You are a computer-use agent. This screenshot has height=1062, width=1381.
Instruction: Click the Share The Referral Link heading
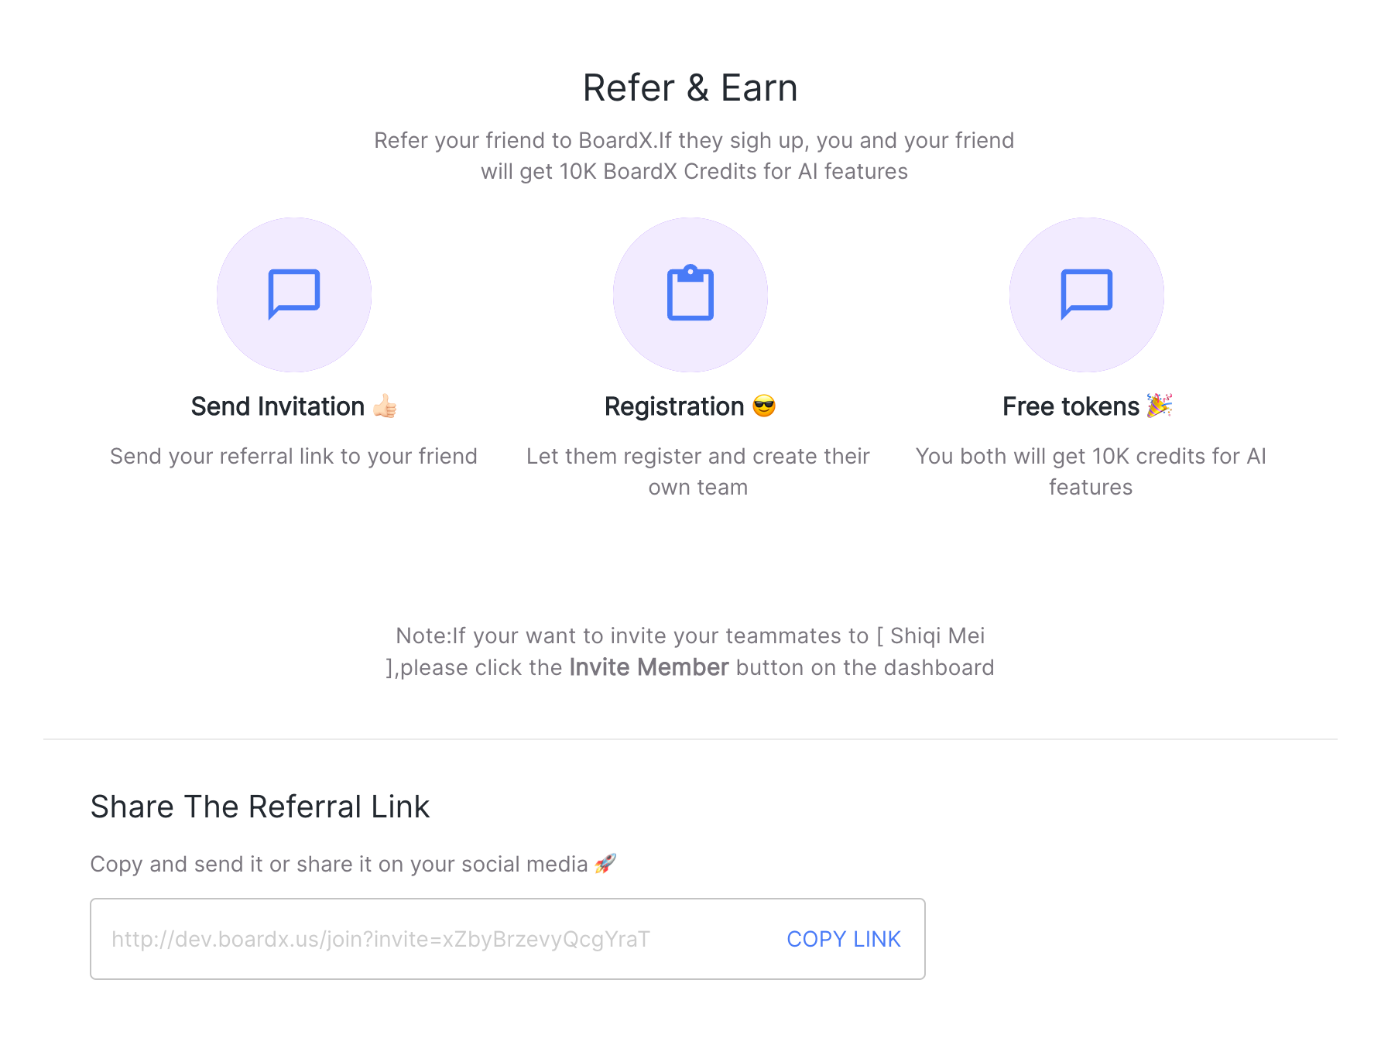(x=260, y=807)
